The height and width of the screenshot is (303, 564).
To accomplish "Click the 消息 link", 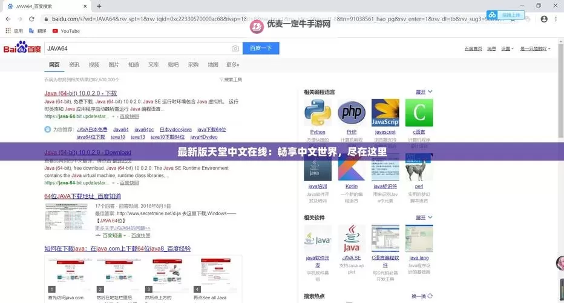I will 491,48.
